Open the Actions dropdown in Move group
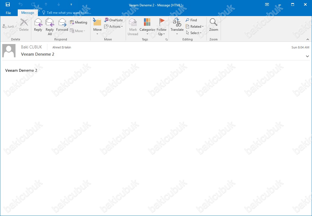312x216 pixels. [x=114, y=27]
